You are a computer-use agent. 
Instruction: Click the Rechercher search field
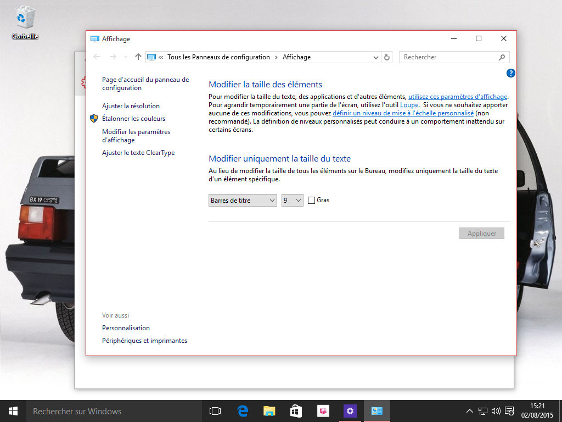tap(450, 57)
